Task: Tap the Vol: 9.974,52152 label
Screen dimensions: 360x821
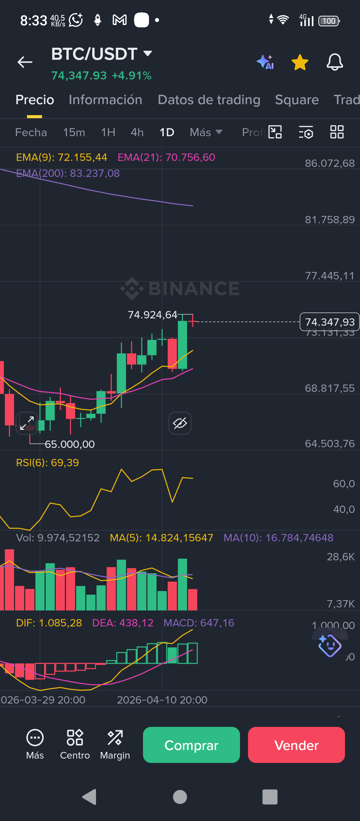Action: [x=58, y=538]
